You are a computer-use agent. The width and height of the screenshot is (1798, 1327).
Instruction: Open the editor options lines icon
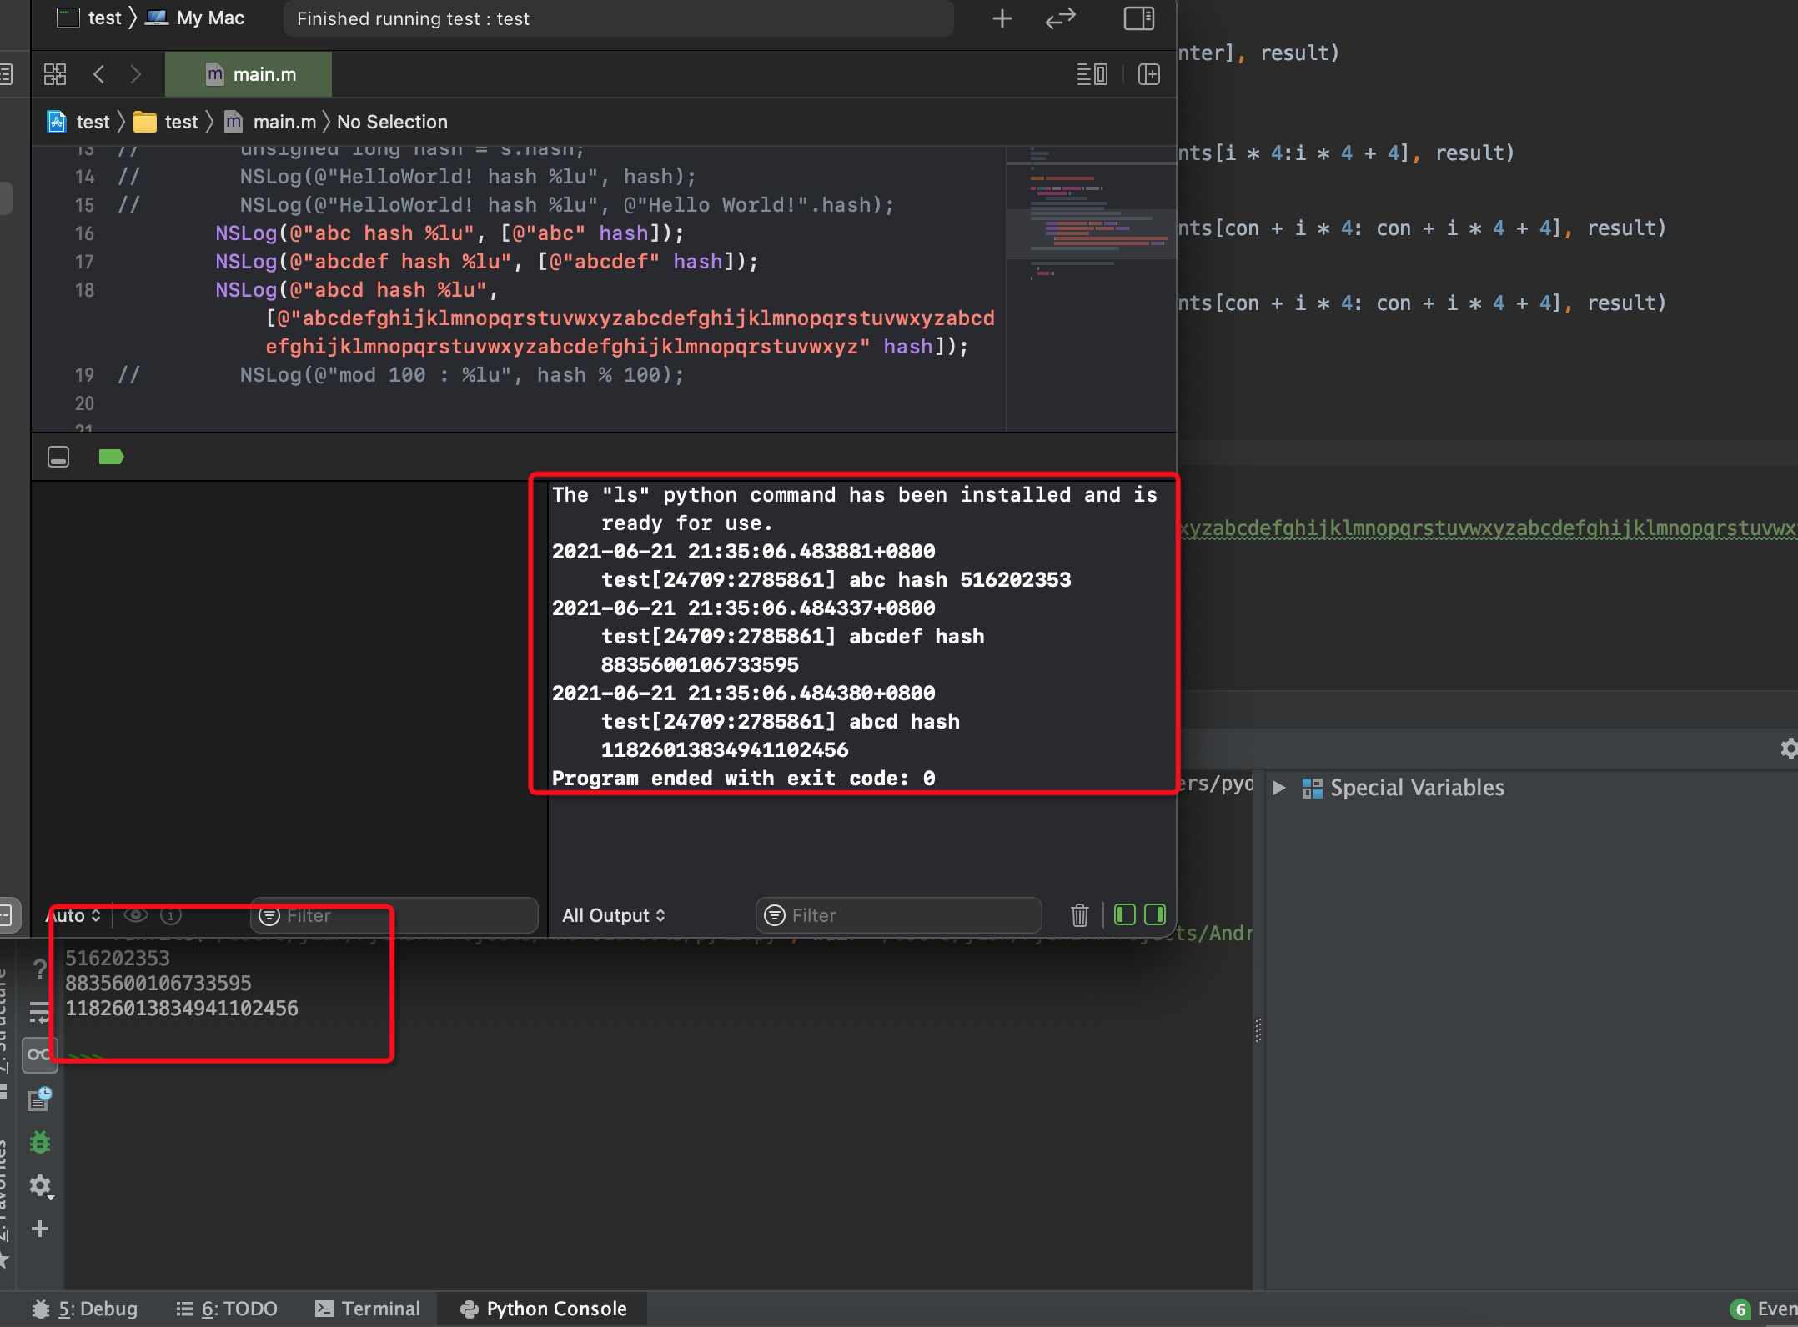point(1092,74)
